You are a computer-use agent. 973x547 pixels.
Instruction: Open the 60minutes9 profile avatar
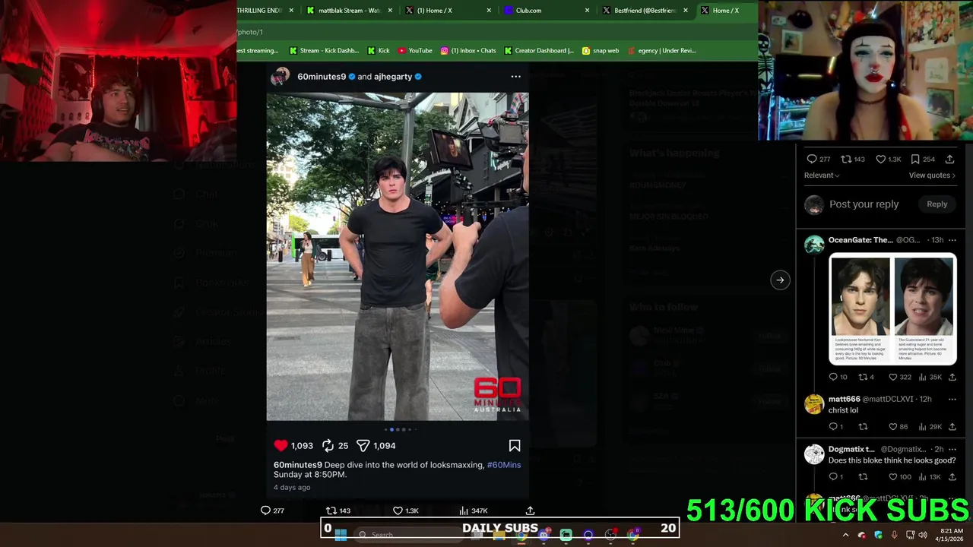pos(280,77)
